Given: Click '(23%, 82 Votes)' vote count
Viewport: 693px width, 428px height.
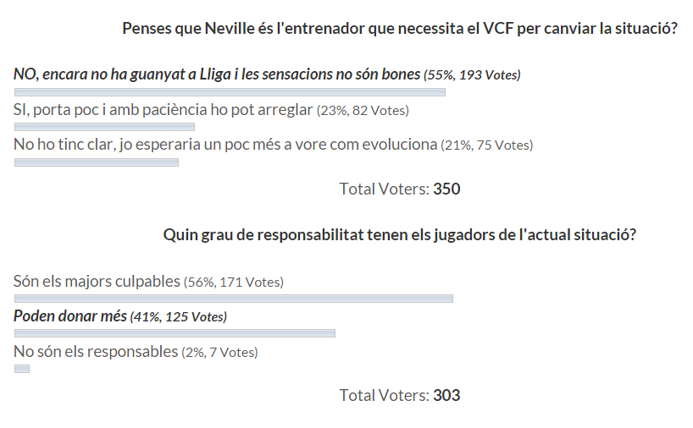Looking at the screenshot, I should [363, 110].
